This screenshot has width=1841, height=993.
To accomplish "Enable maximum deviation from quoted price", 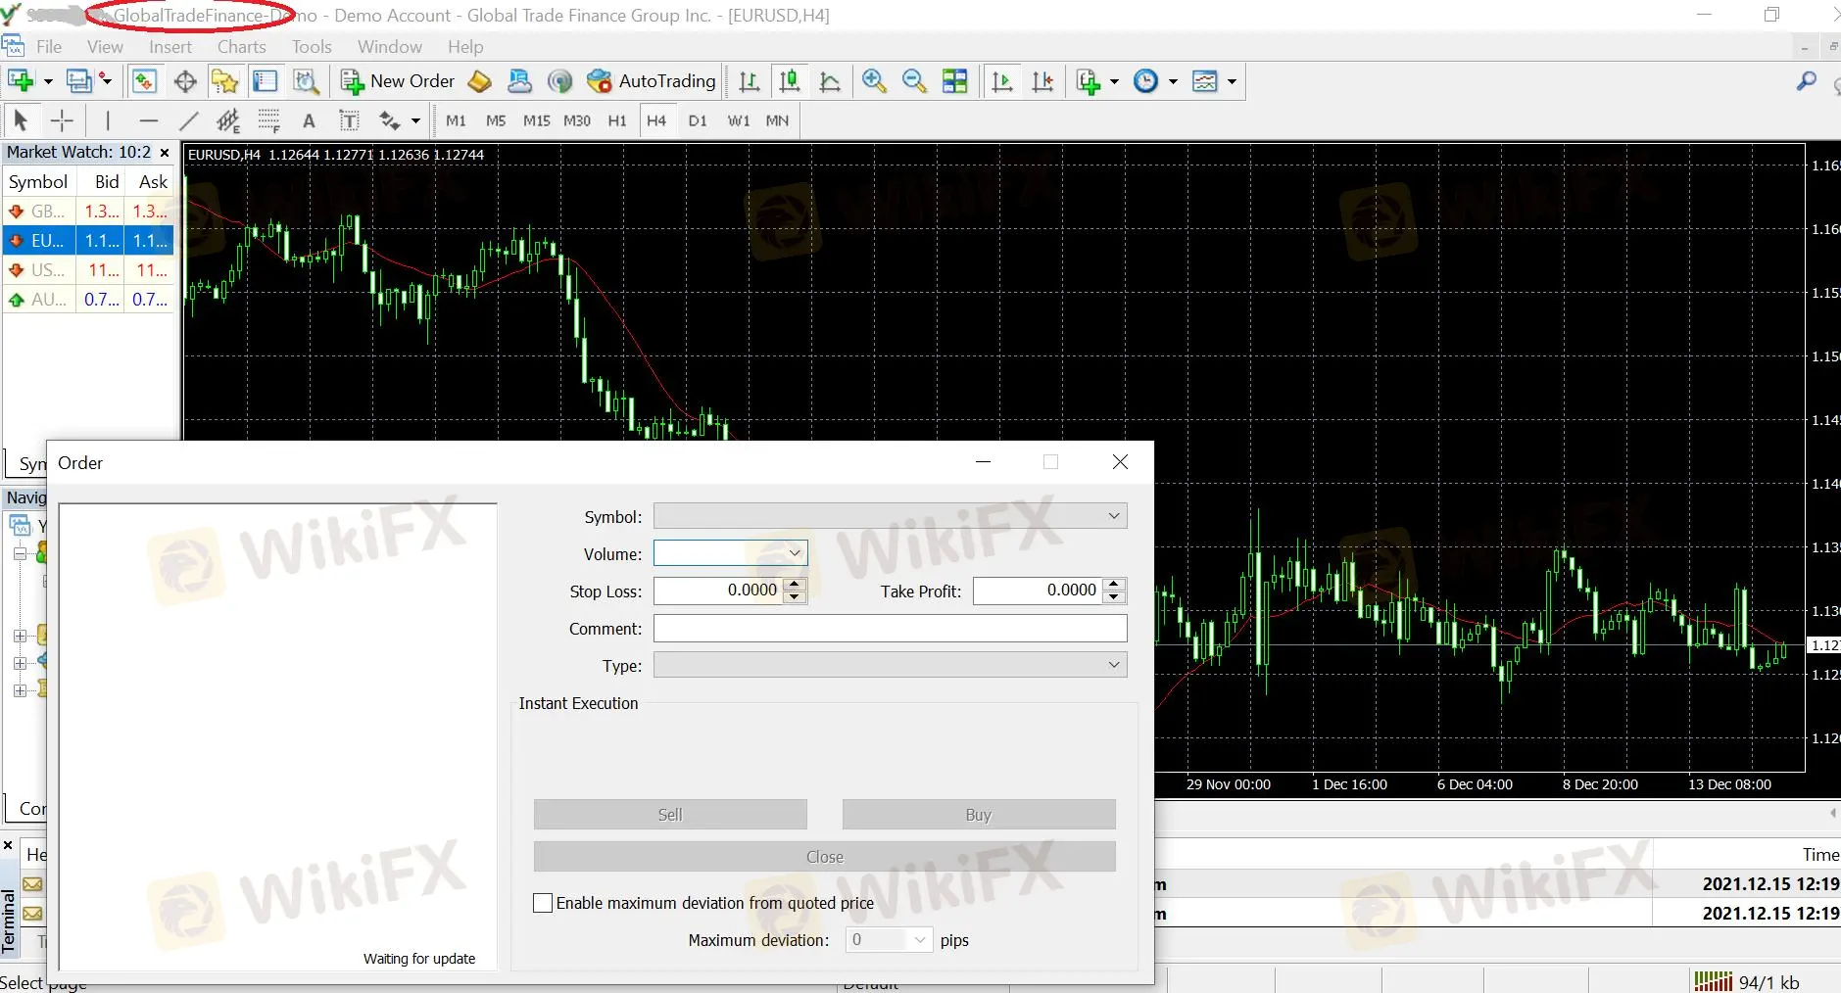I will [x=543, y=903].
